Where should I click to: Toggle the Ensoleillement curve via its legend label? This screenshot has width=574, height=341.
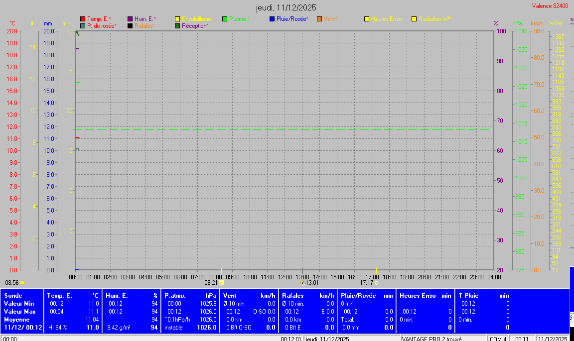click(x=196, y=19)
